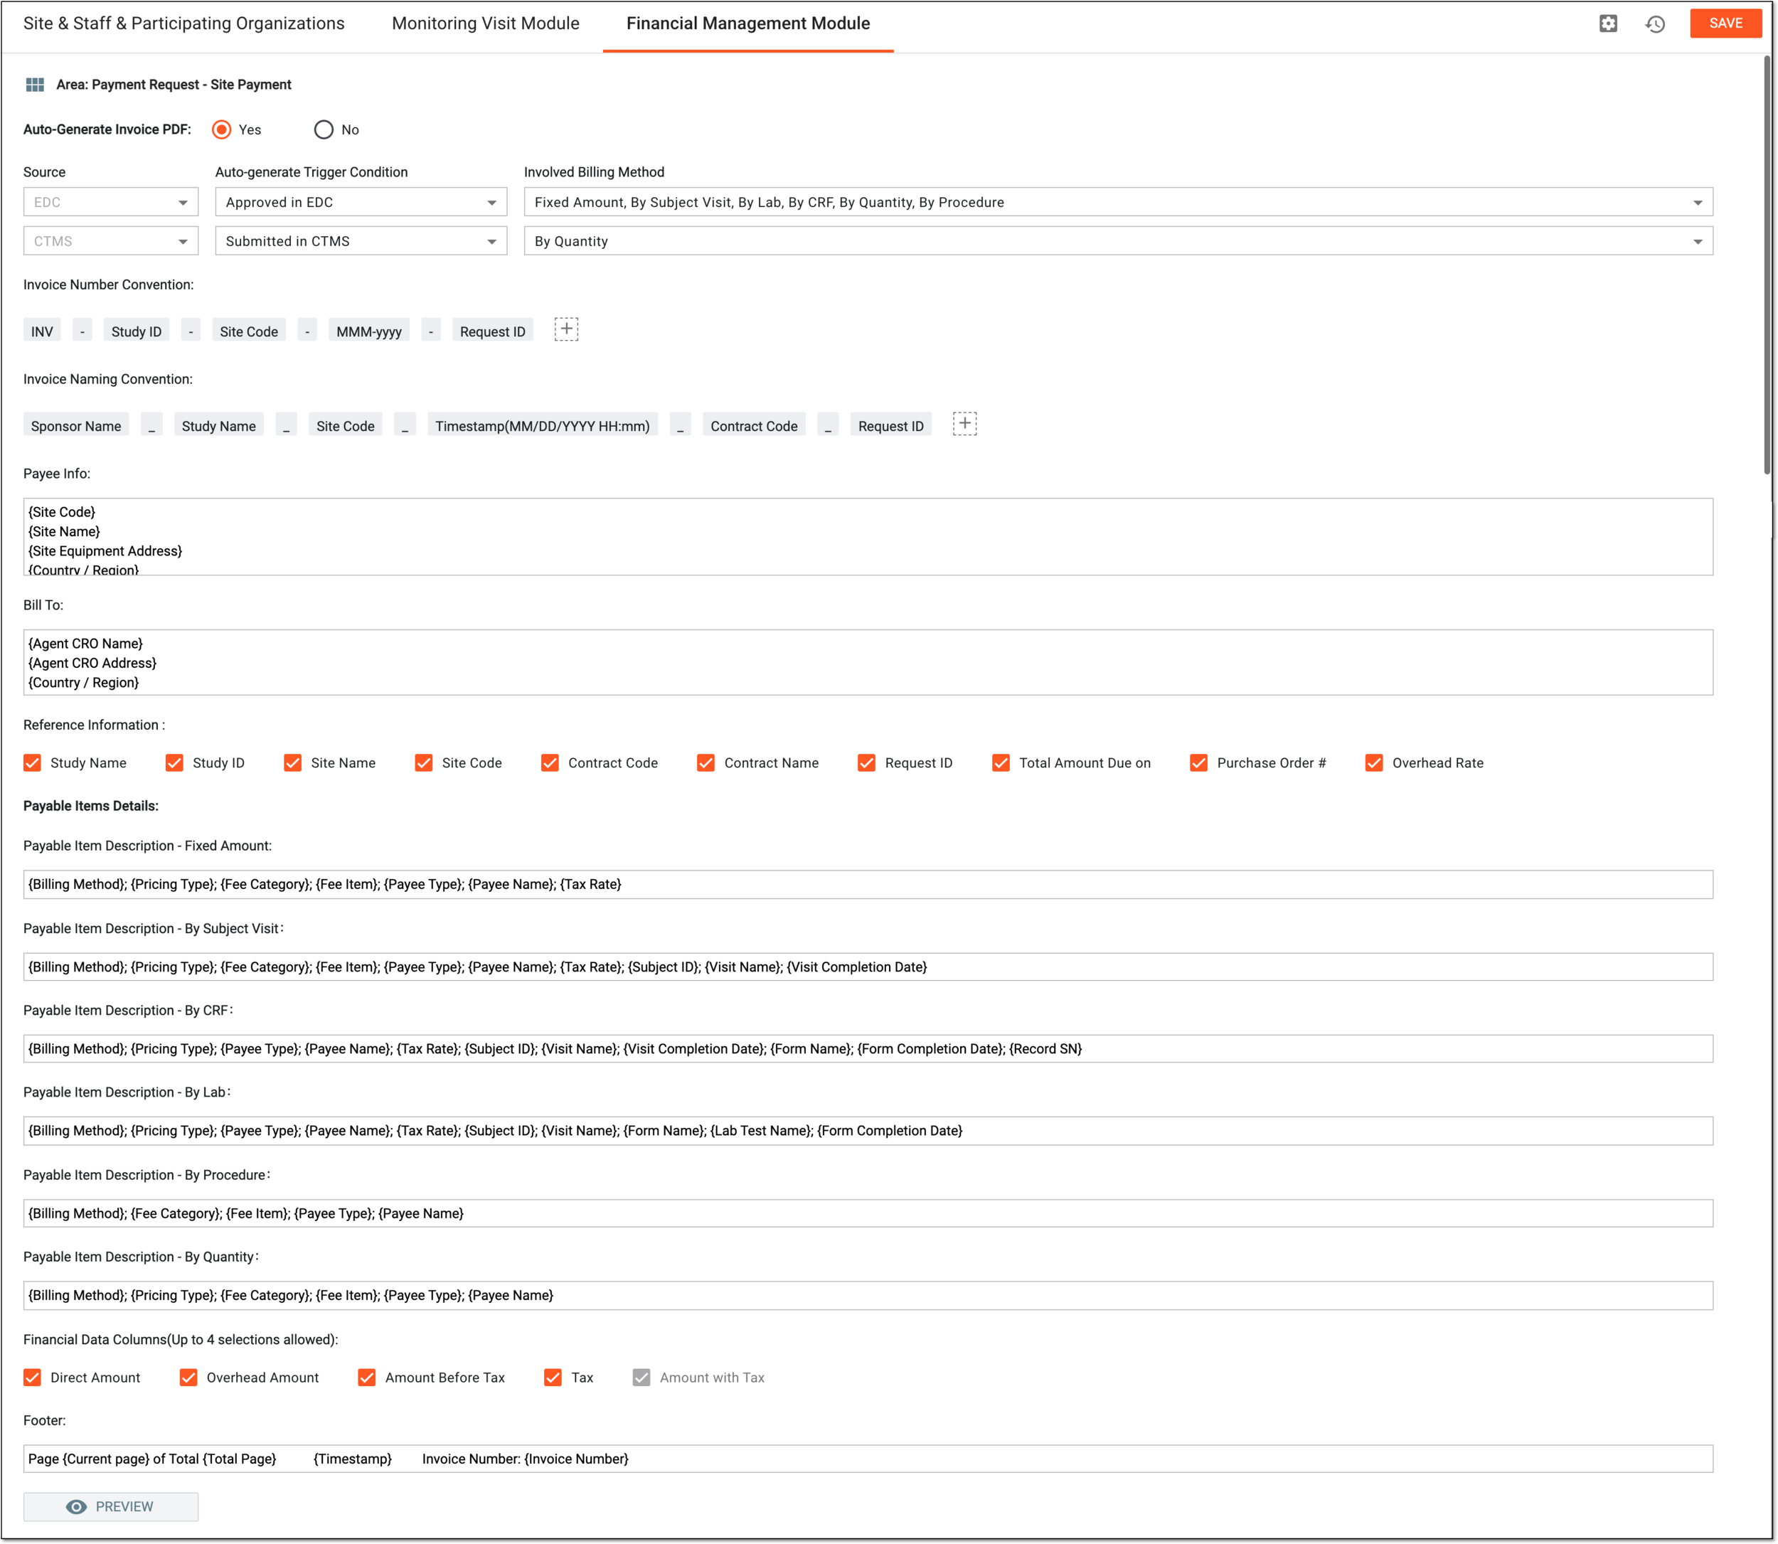1778x1544 pixels.
Task: Select the Financial Management Module tab
Action: pos(747,23)
